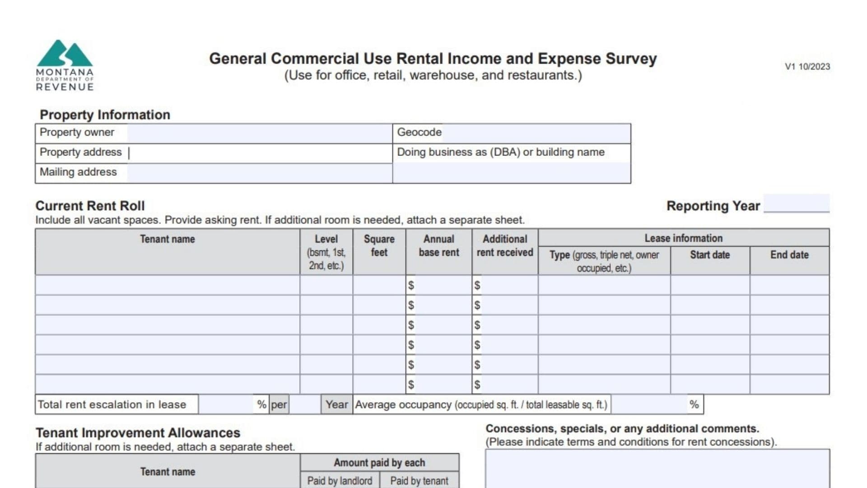This screenshot has width=867, height=488.
Task: Click the first lease Start date cell
Action: coord(709,286)
